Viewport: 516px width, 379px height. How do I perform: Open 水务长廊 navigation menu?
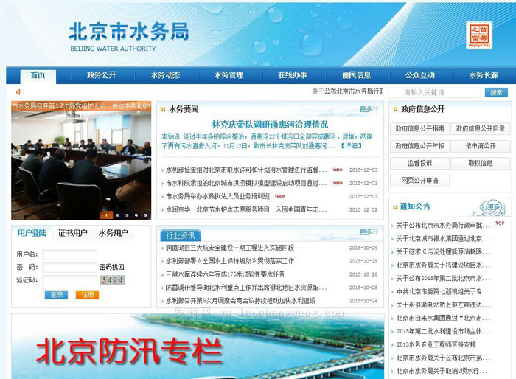click(x=484, y=75)
